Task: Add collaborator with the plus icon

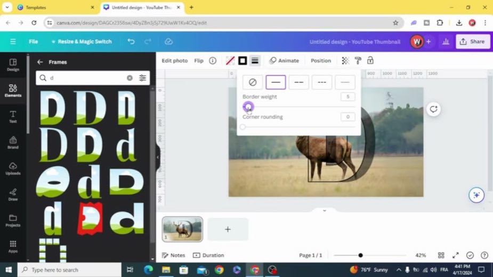Action: click(x=428, y=42)
